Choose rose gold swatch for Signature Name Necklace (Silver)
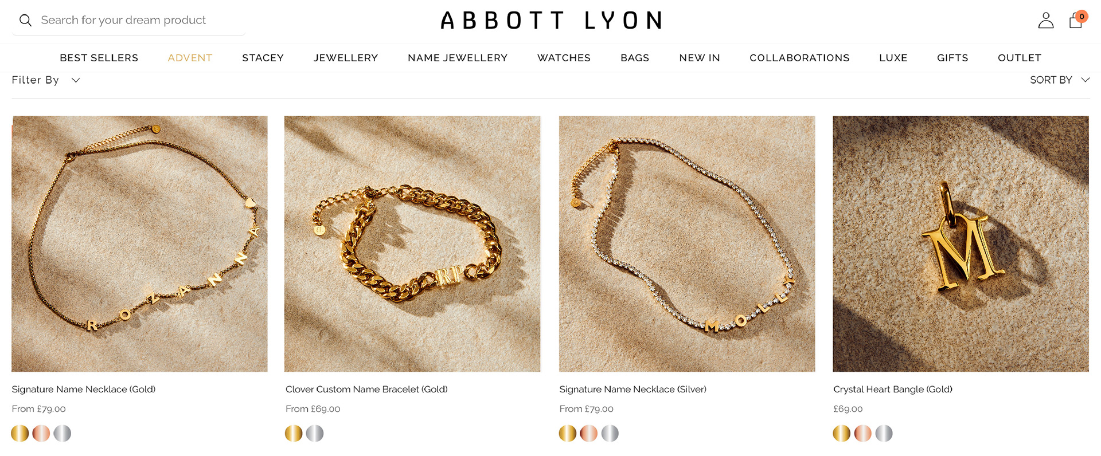The image size is (1101, 456). 589,433
